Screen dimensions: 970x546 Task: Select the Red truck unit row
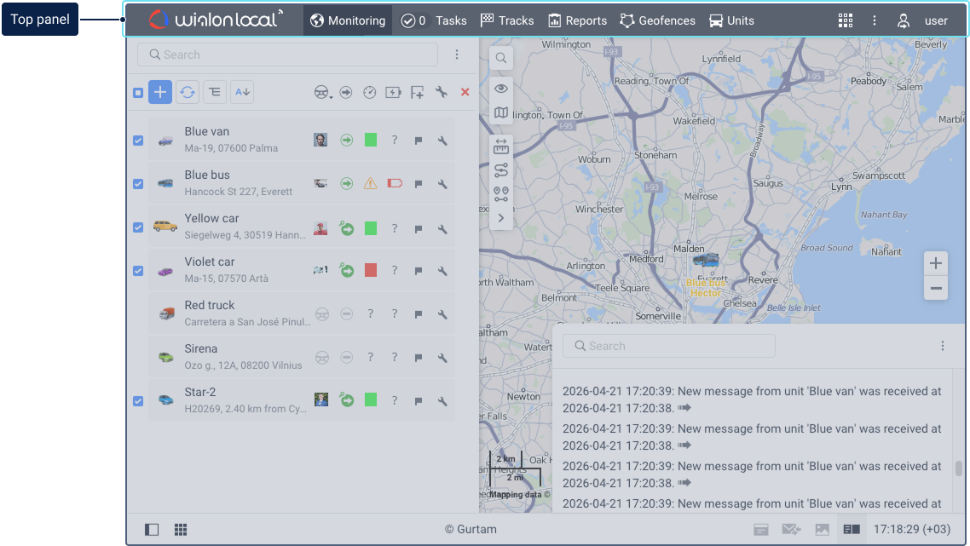pos(247,313)
